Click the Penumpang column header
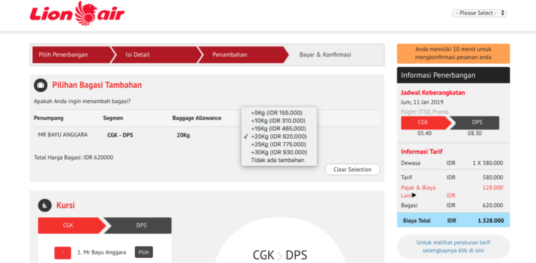 49,118
